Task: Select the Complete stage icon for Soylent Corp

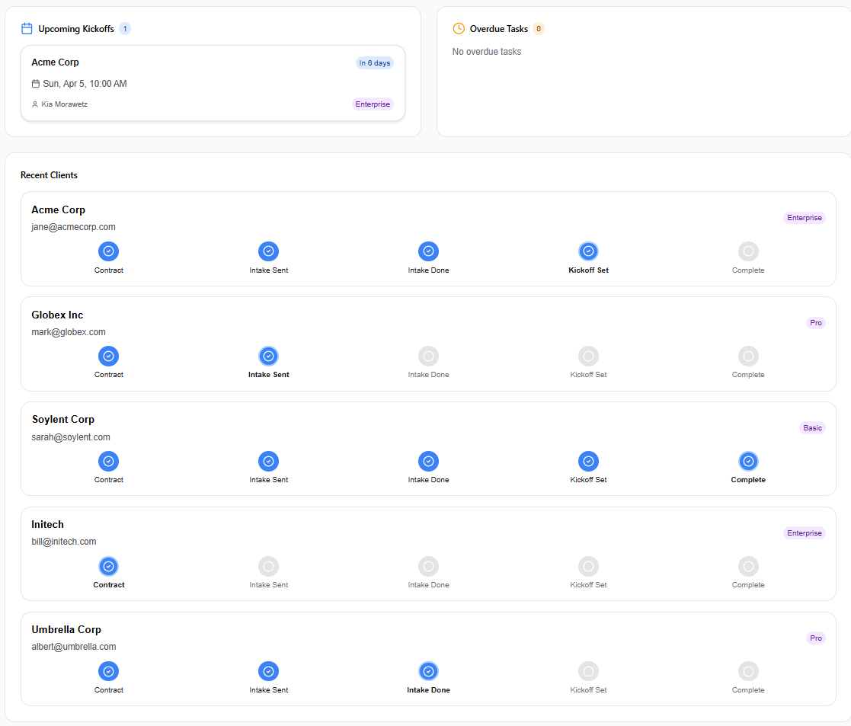Action: click(x=748, y=461)
